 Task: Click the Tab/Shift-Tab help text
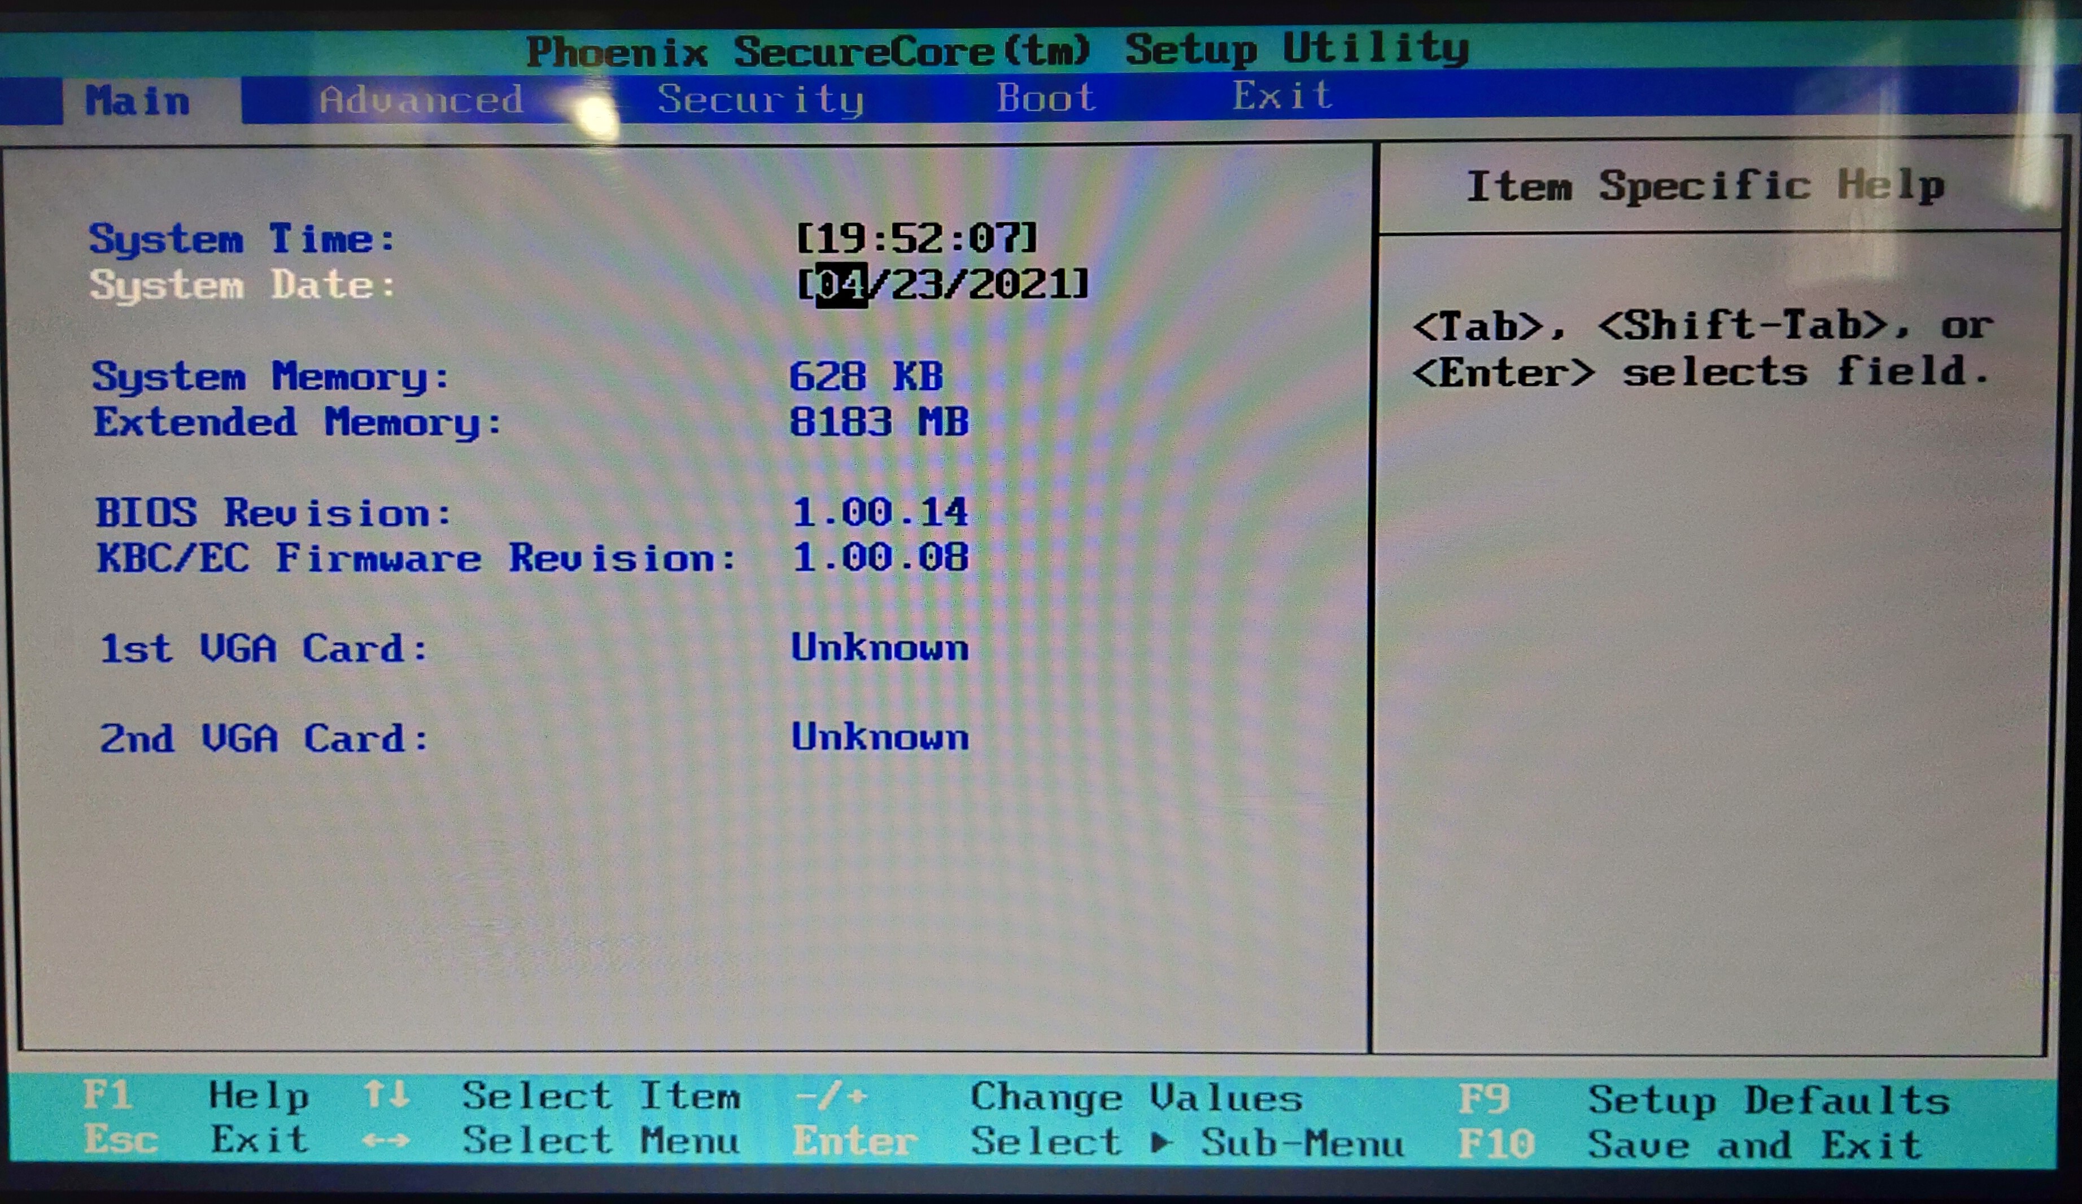coord(1703,349)
